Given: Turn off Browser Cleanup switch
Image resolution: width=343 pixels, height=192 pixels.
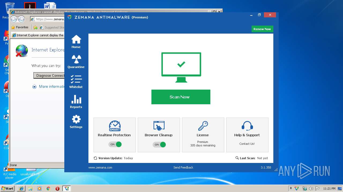Looking at the screenshot, I should 159,145.
